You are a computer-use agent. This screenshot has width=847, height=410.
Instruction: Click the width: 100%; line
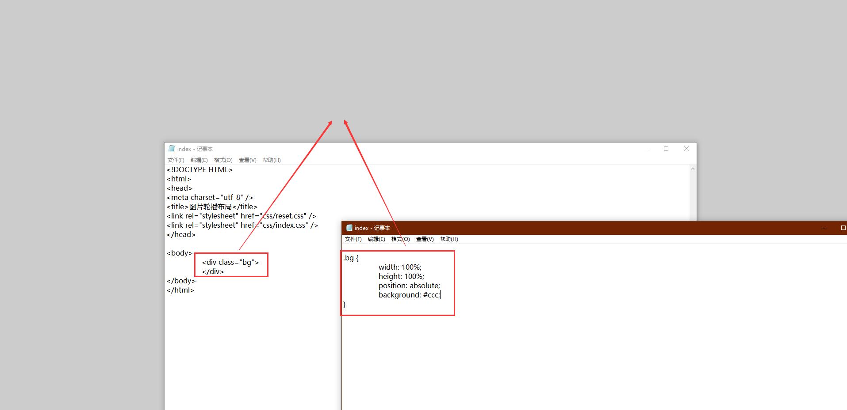pyautogui.click(x=400, y=267)
